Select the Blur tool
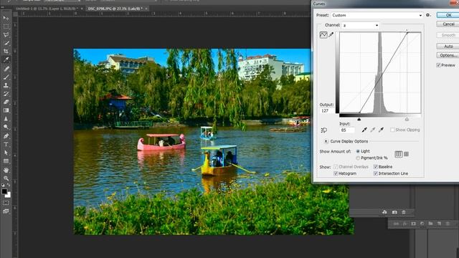 (6, 119)
